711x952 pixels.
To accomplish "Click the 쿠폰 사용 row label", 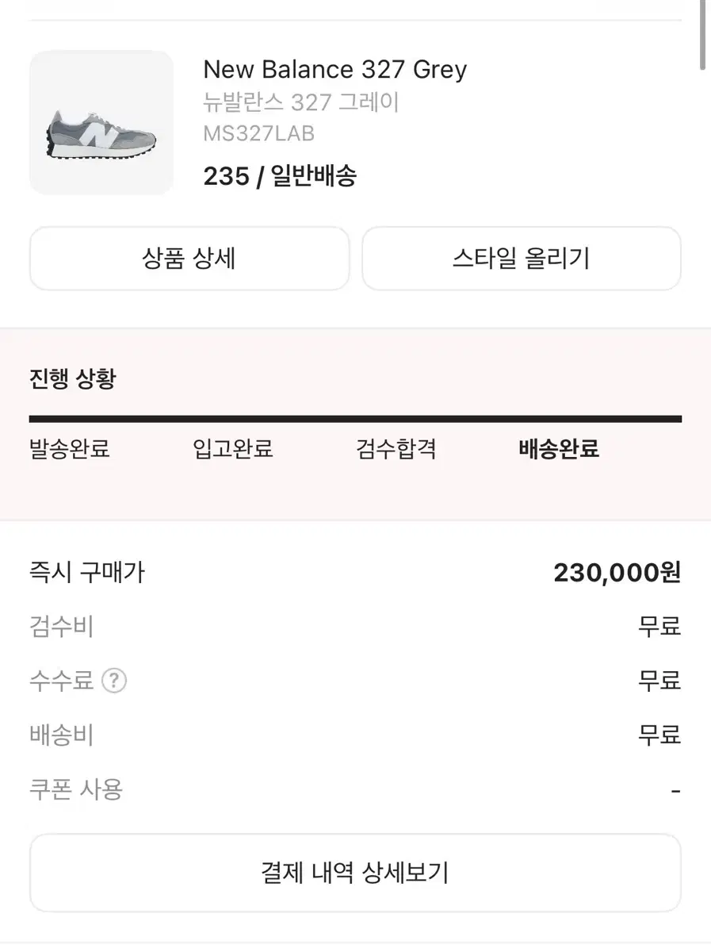I will (76, 789).
